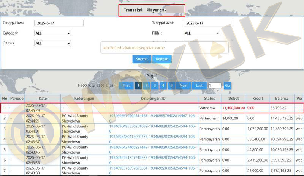The width and height of the screenshot is (304, 176).
Task: Open the Category dropdown
Action: [x=52, y=33]
